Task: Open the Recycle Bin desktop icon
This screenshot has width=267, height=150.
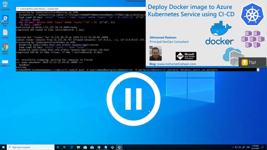Action: 5,6
